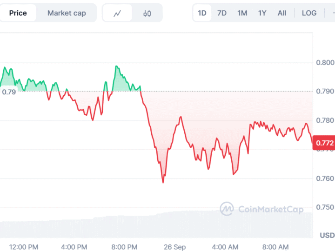Screen dimensions: 335x251
Task: Show the 1M time range
Action: click(242, 13)
